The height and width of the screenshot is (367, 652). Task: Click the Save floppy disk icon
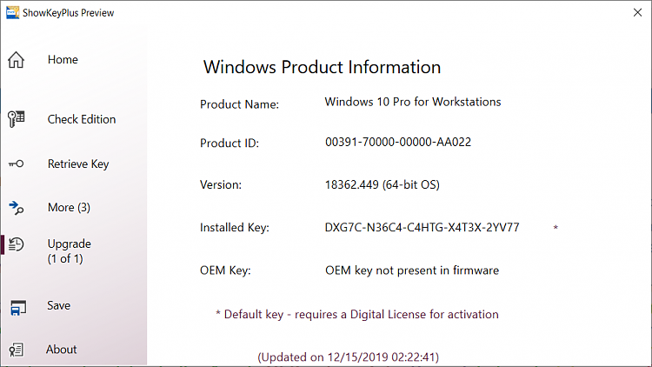coord(18,308)
